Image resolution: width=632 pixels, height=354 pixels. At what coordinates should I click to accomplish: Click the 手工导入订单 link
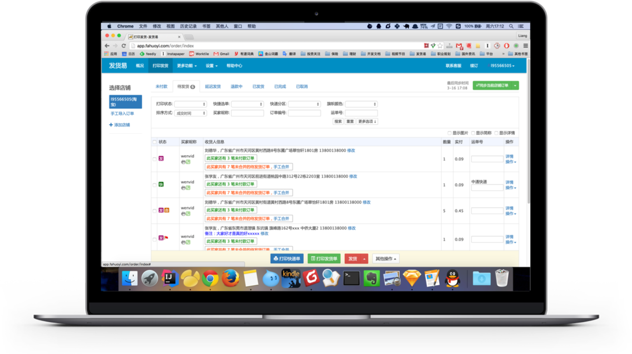(x=122, y=113)
